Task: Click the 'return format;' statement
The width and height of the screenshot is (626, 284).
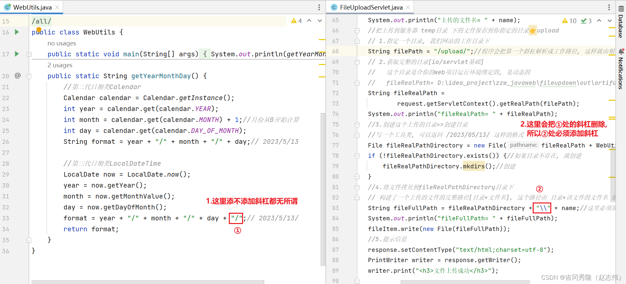Action: (91, 229)
